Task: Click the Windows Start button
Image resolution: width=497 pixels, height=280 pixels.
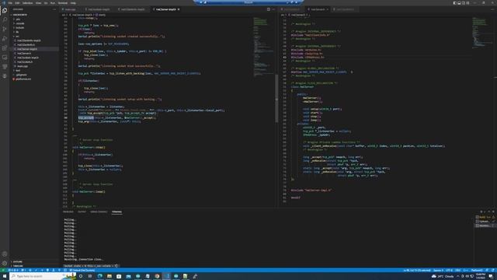Action: [5, 276]
